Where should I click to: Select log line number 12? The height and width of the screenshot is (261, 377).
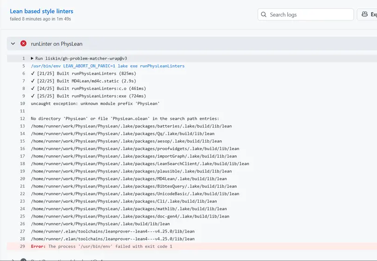22,118
